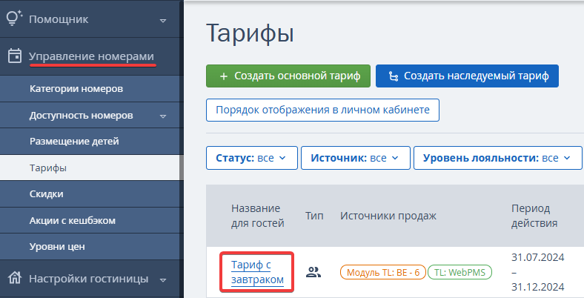Click the plus icon on the green button
This screenshot has height=298, width=584.
coord(224,76)
